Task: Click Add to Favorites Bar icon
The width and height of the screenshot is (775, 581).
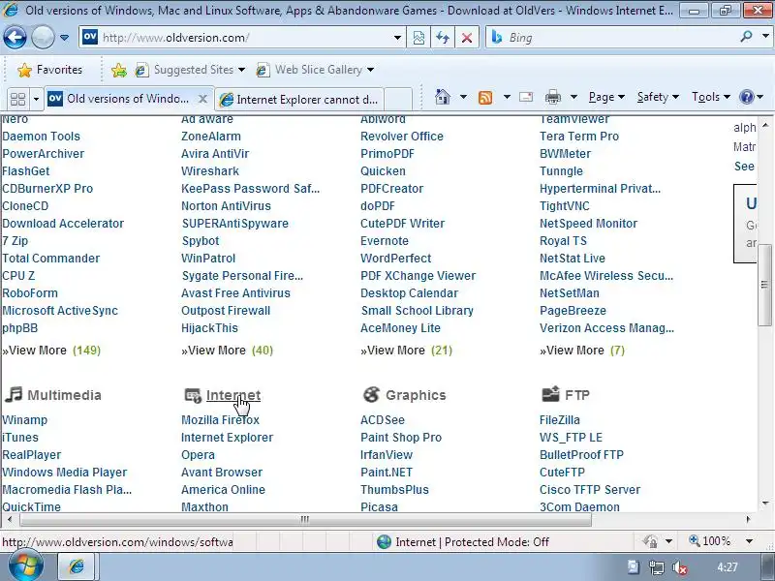Action: coord(118,70)
